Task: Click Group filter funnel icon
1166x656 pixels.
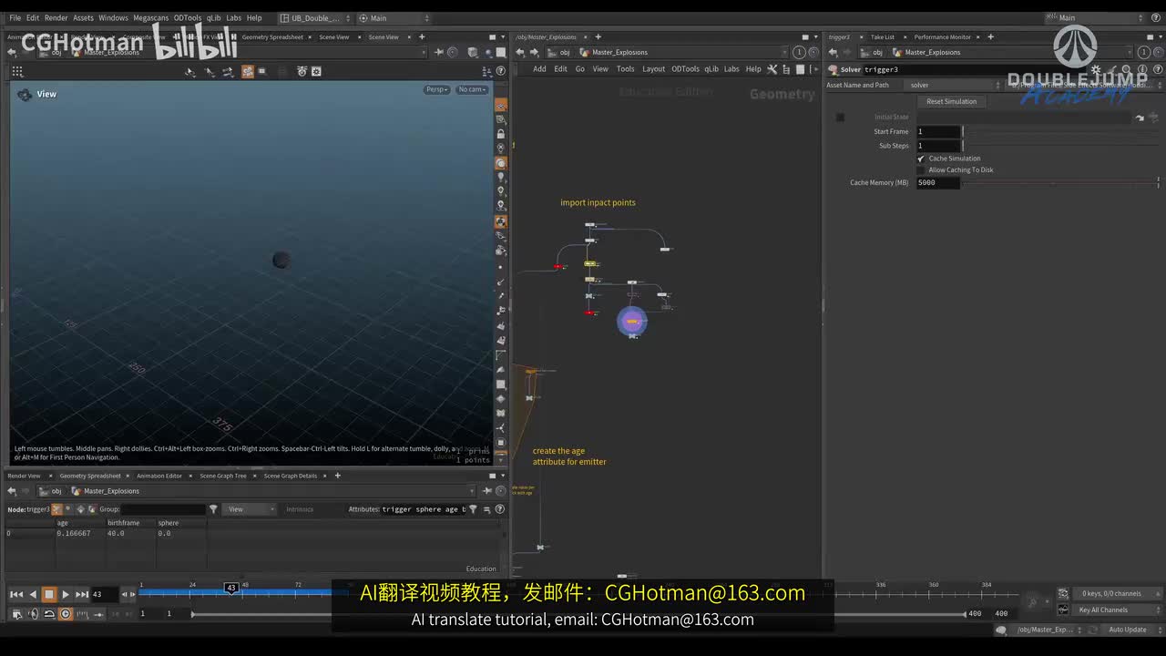Action: pyautogui.click(x=213, y=509)
